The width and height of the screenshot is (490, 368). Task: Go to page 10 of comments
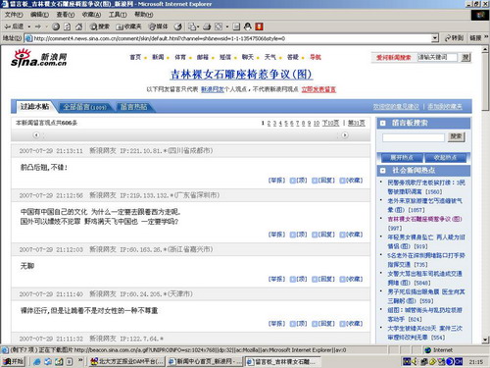coord(317,123)
